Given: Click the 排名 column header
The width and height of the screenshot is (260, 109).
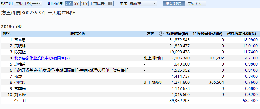Looking at the screenshot, I should pos(7,34).
